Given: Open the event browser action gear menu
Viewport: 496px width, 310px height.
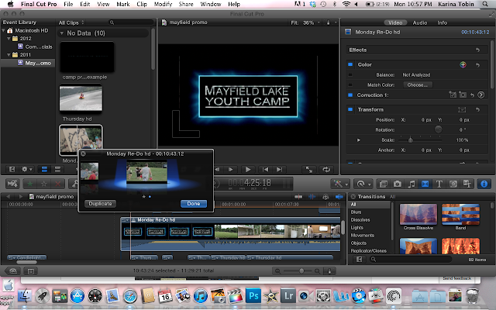Looking at the screenshot, I should point(26,170).
